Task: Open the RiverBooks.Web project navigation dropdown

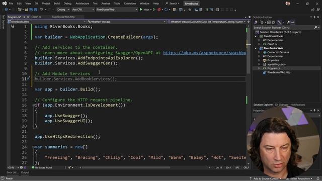Action: click(46, 22)
